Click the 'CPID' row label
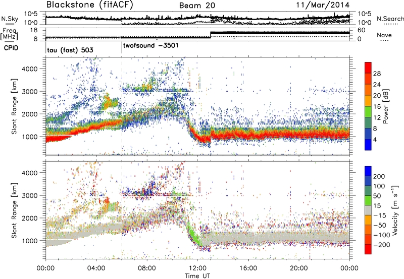404x279 pixels. [11, 48]
